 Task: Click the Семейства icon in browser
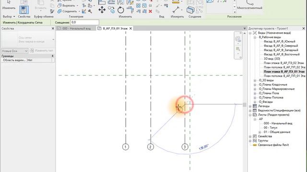[x=255, y=136]
